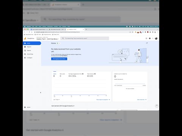Open the SEO Tools bookmark folder
The image size is (182, 136).
38,34
